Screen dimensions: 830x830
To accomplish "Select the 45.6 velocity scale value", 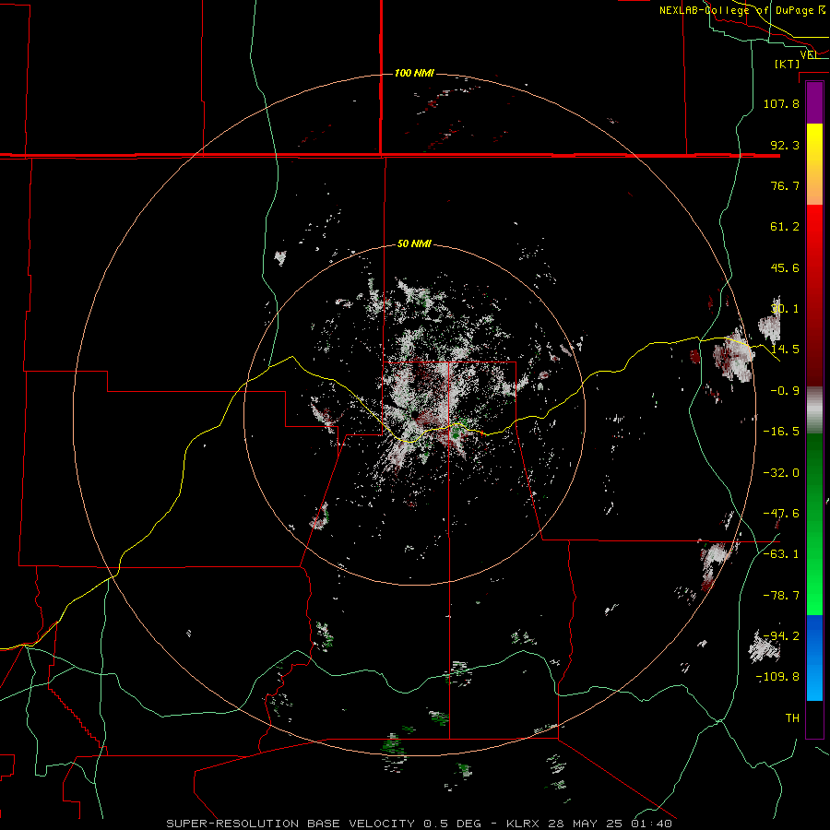I will click(x=785, y=267).
